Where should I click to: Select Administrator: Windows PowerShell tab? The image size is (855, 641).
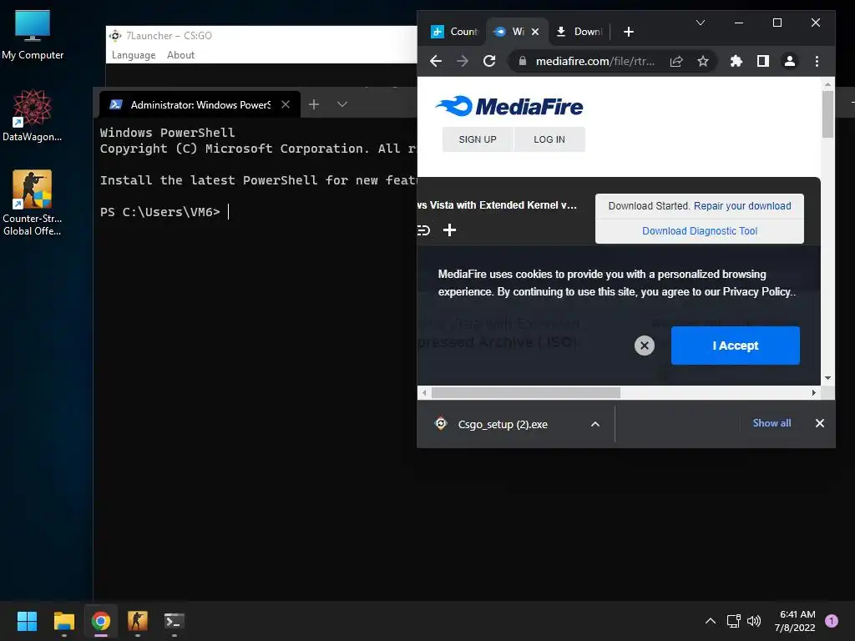200,104
